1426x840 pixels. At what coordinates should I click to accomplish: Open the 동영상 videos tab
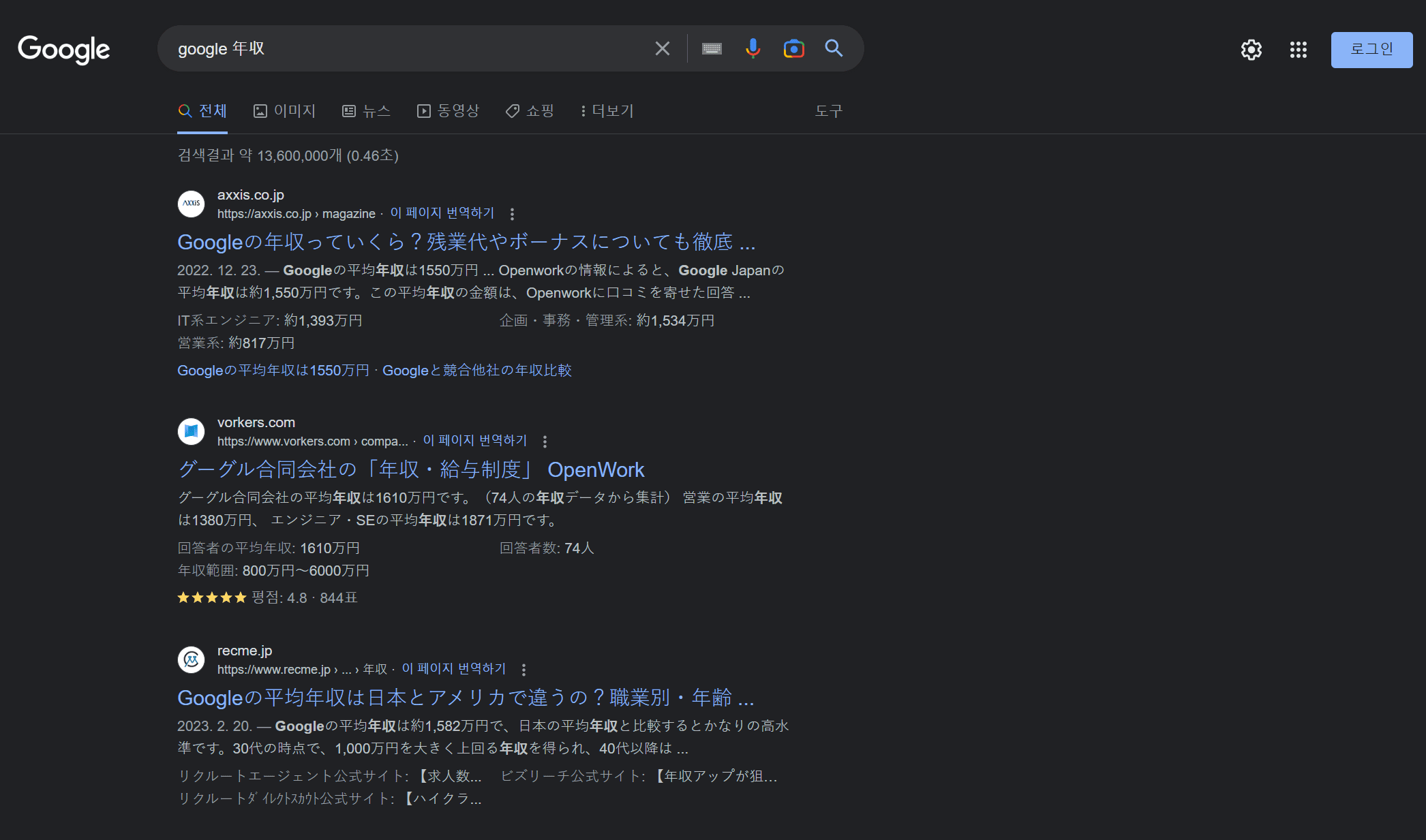click(x=449, y=111)
